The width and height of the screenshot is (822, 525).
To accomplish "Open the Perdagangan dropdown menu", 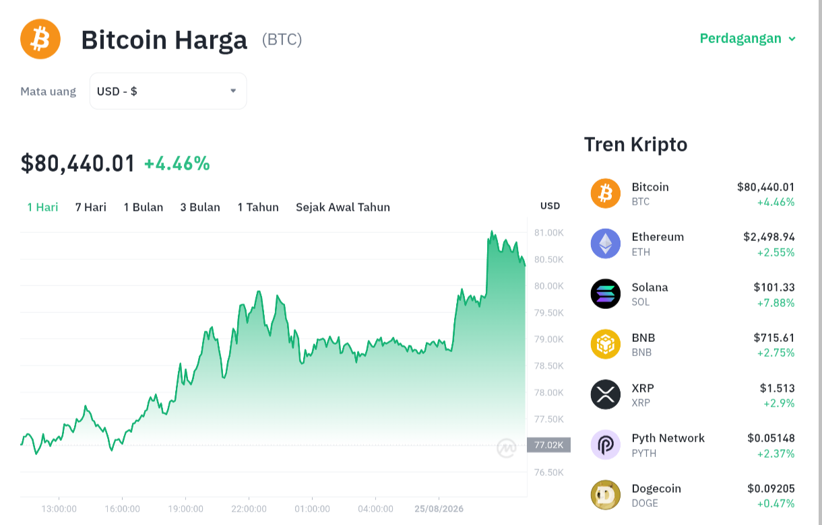I will coord(748,38).
